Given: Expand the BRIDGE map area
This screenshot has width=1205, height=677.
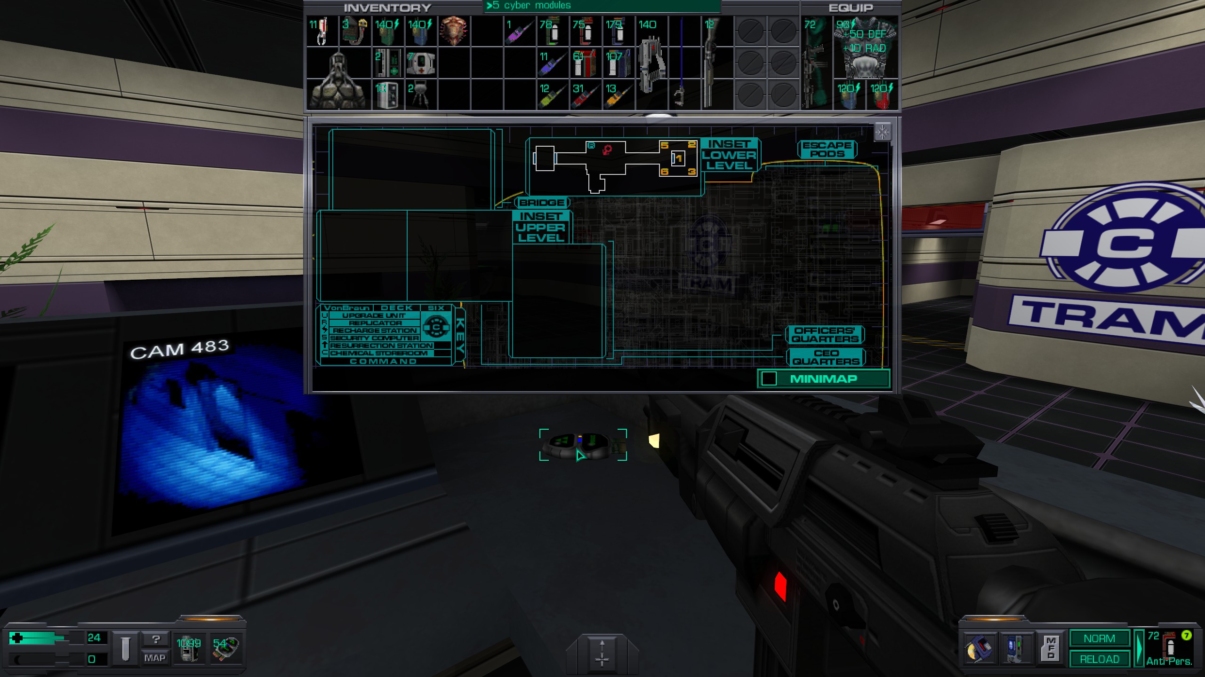Looking at the screenshot, I should click(x=542, y=203).
